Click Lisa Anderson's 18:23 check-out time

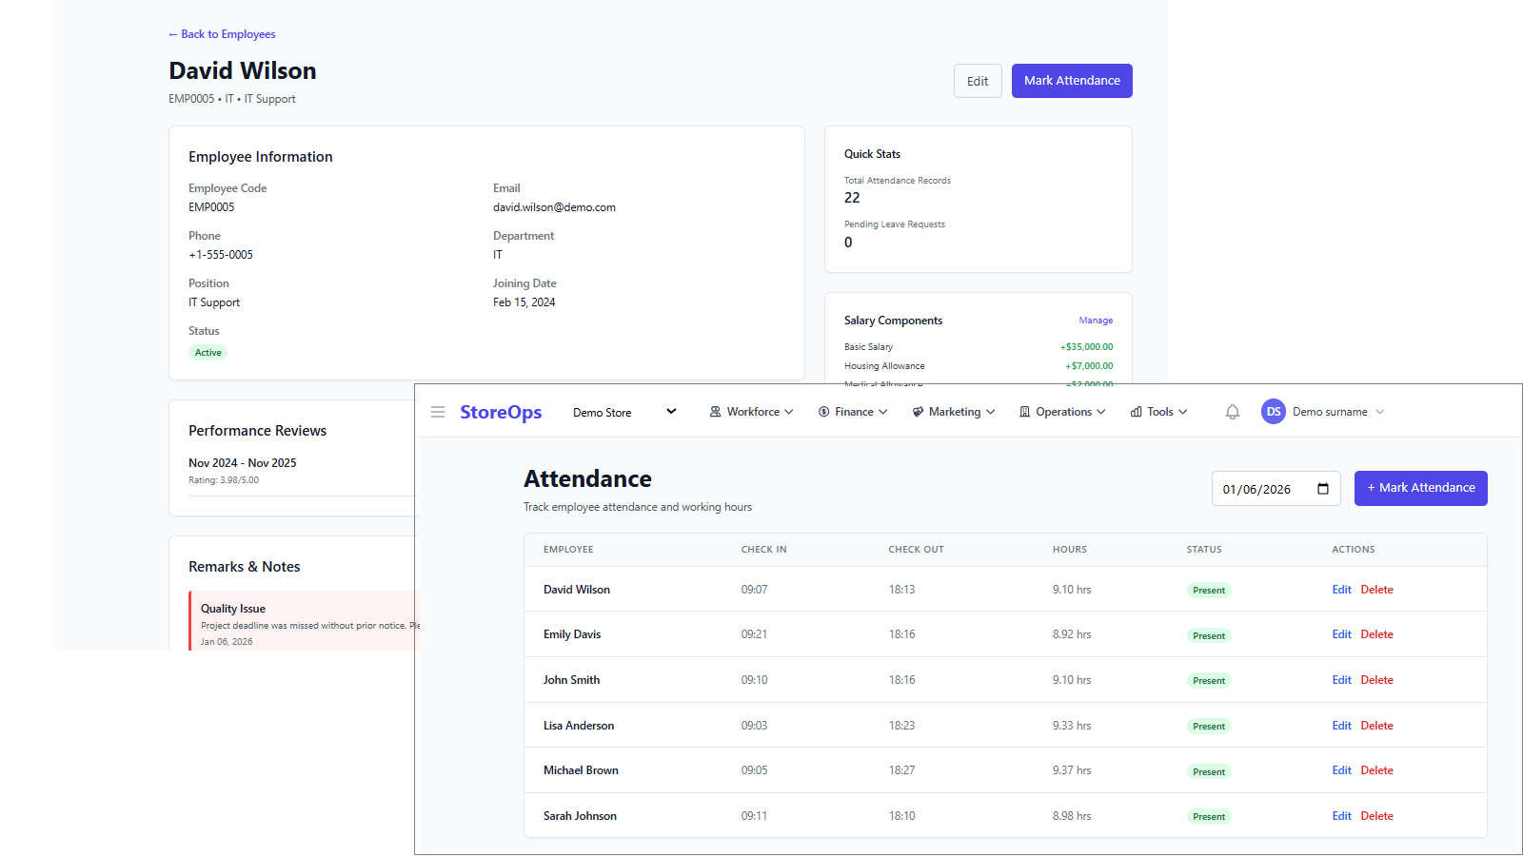[901, 726]
